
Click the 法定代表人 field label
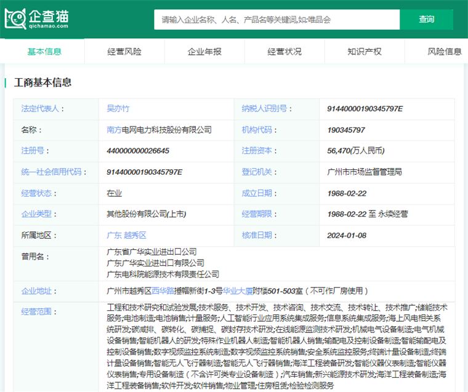tap(40, 109)
